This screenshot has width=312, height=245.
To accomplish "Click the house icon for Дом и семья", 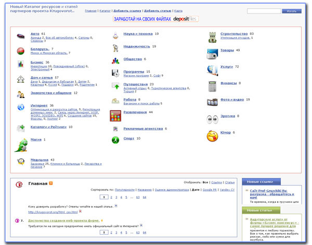I will 20,79.
